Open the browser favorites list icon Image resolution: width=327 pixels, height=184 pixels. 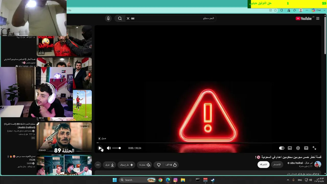tap(295, 10)
